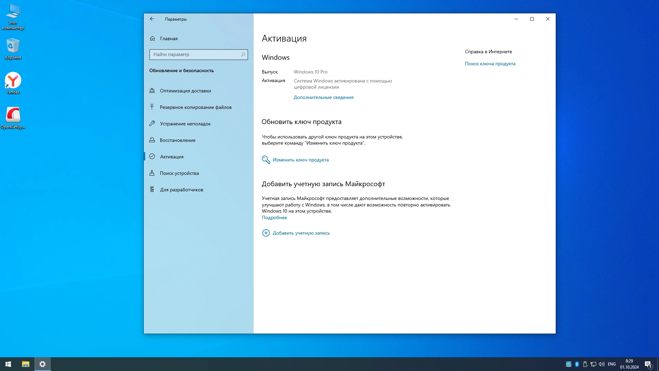Open the Главная home page
This screenshot has width=659, height=371.
pyautogui.click(x=169, y=38)
